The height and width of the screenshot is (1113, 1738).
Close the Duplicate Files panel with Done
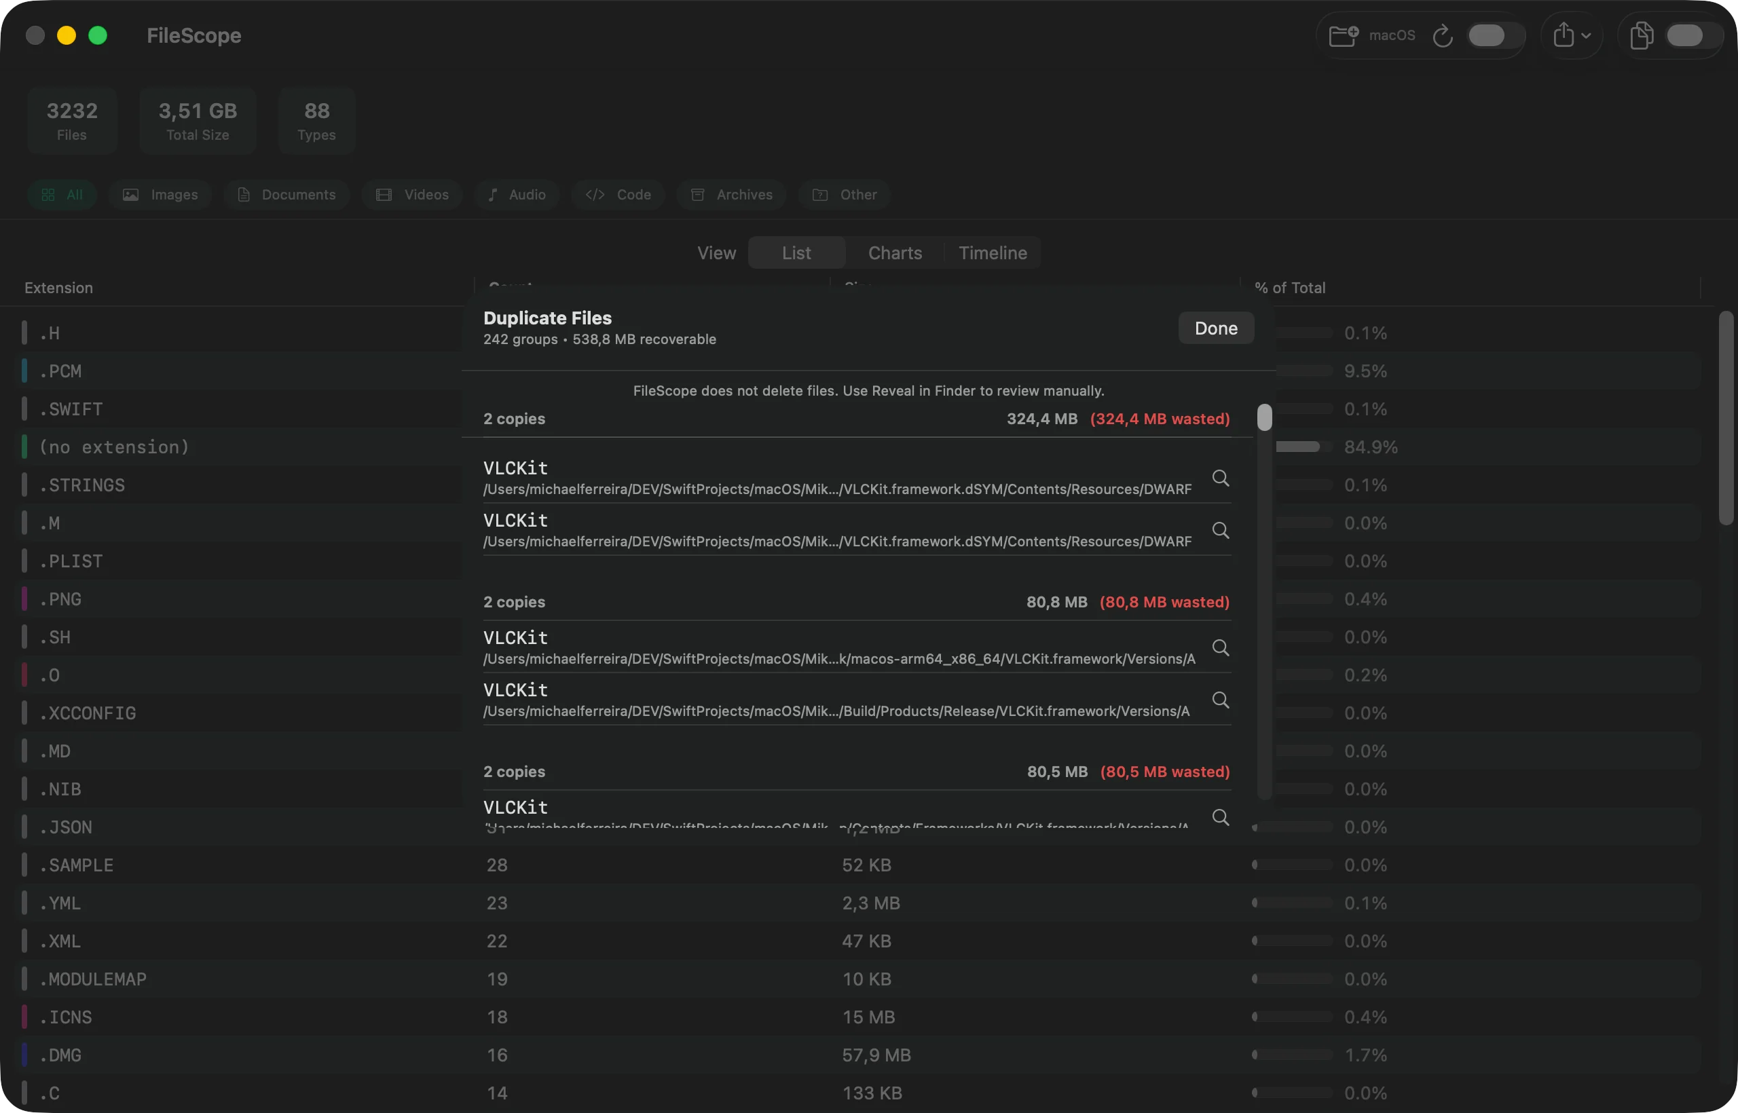pos(1216,328)
